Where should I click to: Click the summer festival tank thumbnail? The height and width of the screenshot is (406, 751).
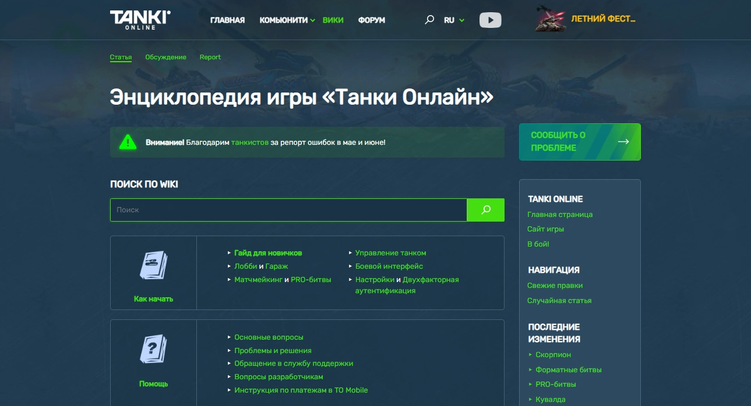pos(551,20)
